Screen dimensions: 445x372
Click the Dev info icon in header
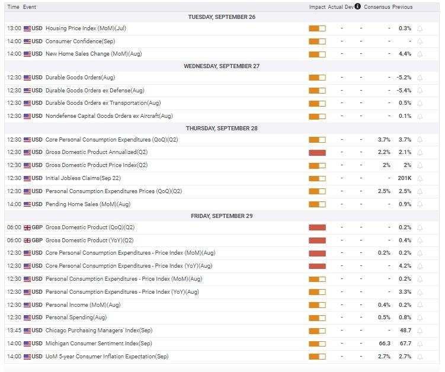(x=357, y=7)
